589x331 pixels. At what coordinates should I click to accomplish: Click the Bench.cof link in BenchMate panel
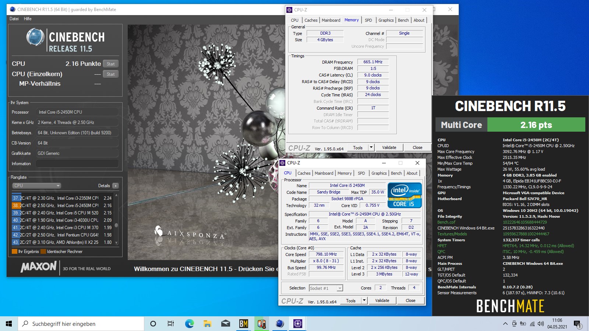coord(446,222)
